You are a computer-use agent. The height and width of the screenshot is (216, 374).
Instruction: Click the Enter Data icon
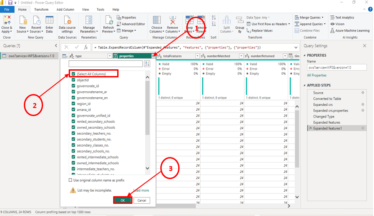pyautogui.click(x=49, y=20)
